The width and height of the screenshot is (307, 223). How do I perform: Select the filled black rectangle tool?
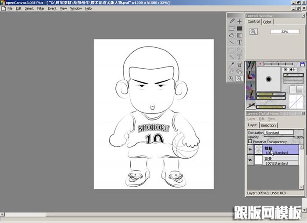coord(239,28)
